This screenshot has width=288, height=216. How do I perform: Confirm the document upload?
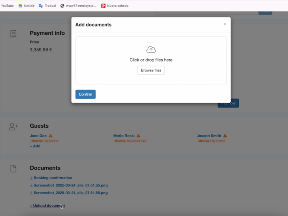point(85,94)
